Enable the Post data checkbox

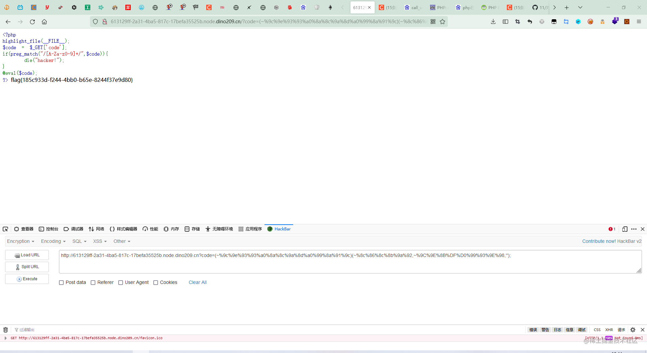pos(61,283)
